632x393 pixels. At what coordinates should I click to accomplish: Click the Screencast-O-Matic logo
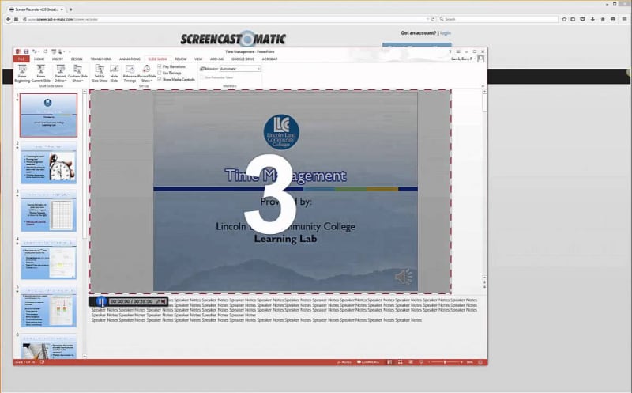233,39
